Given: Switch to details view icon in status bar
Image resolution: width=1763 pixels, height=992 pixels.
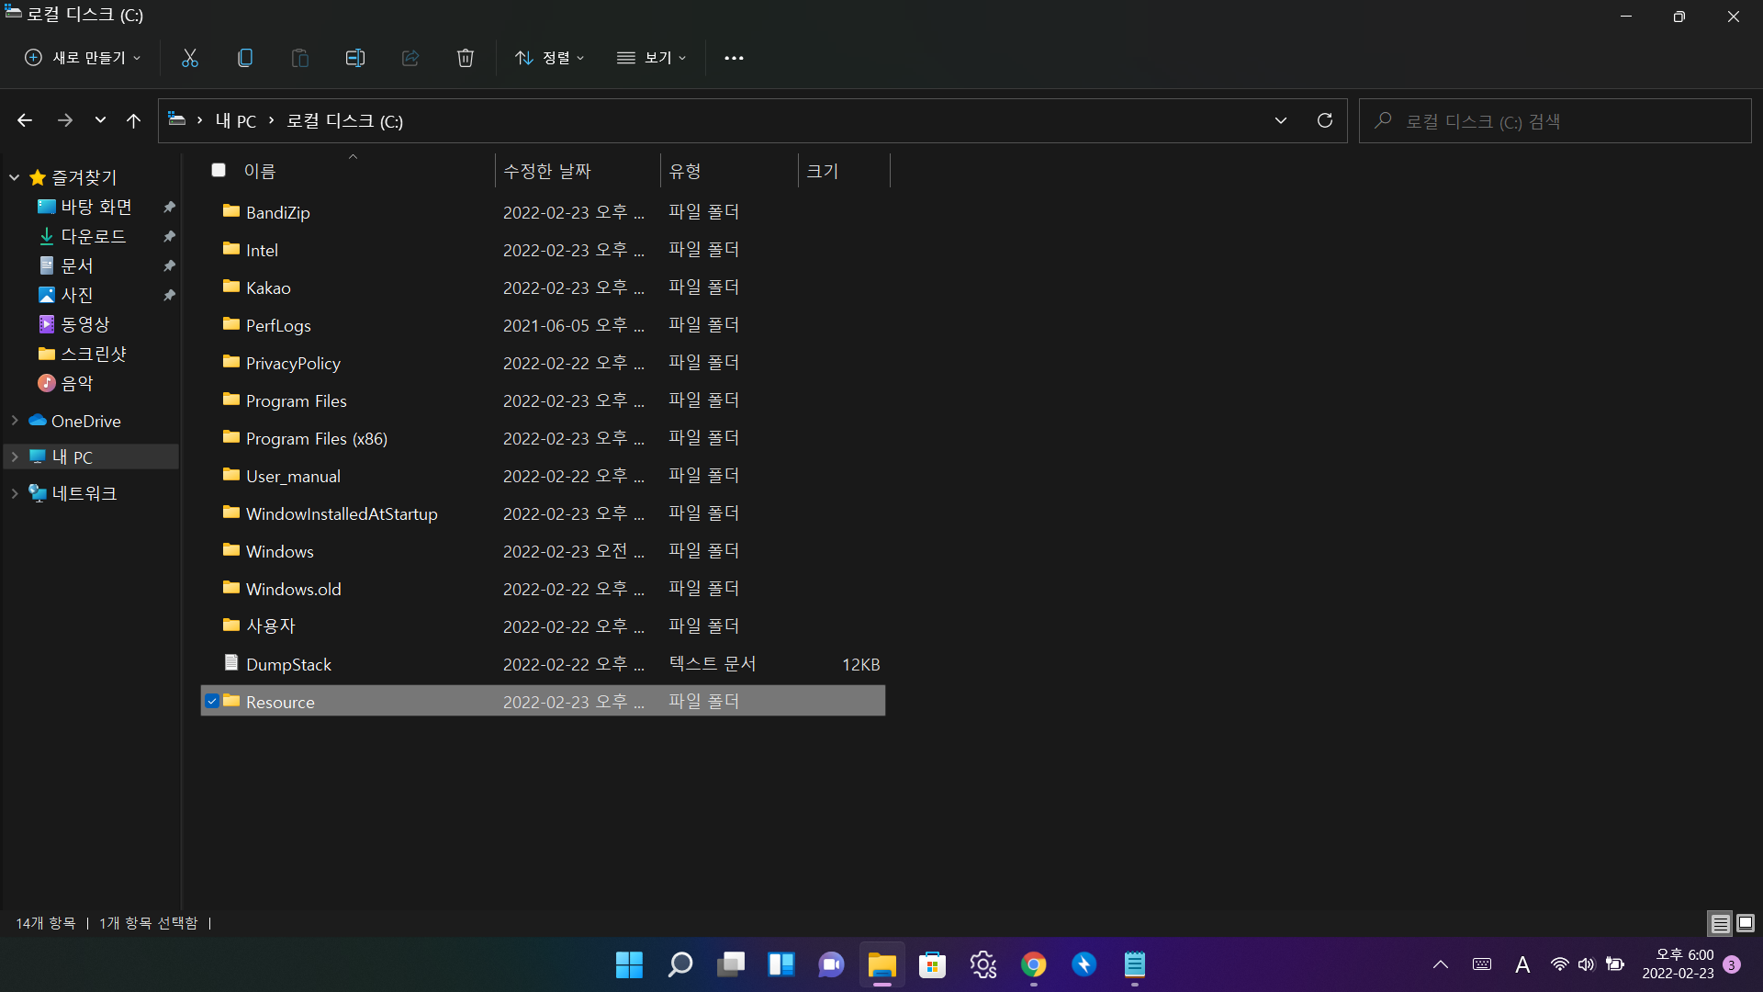Looking at the screenshot, I should coord(1720,923).
